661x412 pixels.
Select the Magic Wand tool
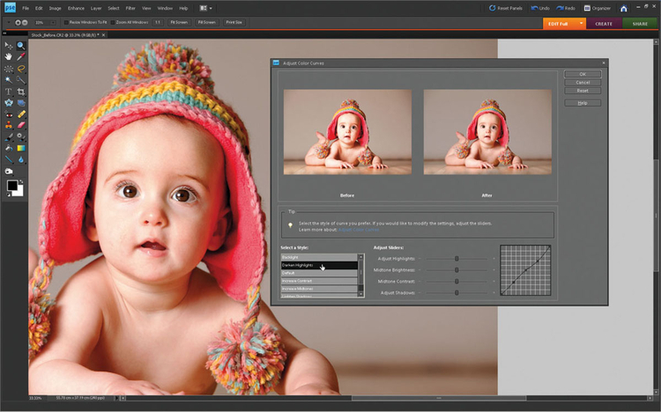tap(9, 80)
